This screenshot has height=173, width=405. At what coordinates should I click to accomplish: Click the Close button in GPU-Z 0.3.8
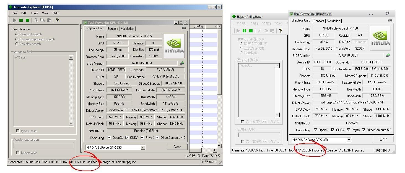[177, 147]
